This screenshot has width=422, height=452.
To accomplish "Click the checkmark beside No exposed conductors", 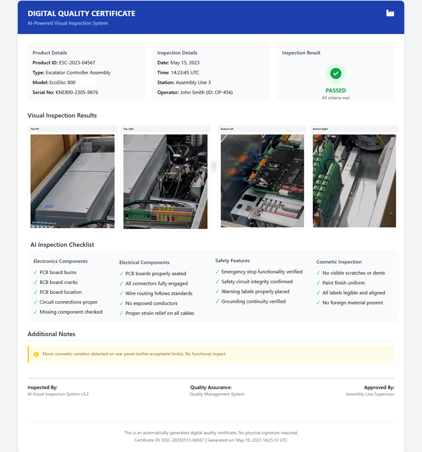I will click(x=121, y=303).
